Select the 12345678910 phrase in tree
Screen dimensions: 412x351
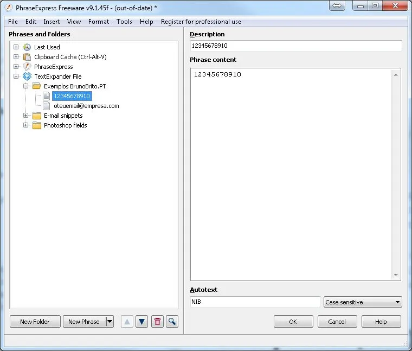click(72, 96)
